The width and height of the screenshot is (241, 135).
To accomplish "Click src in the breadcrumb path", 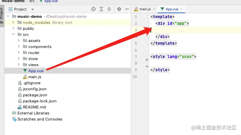I will coord(32,1).
